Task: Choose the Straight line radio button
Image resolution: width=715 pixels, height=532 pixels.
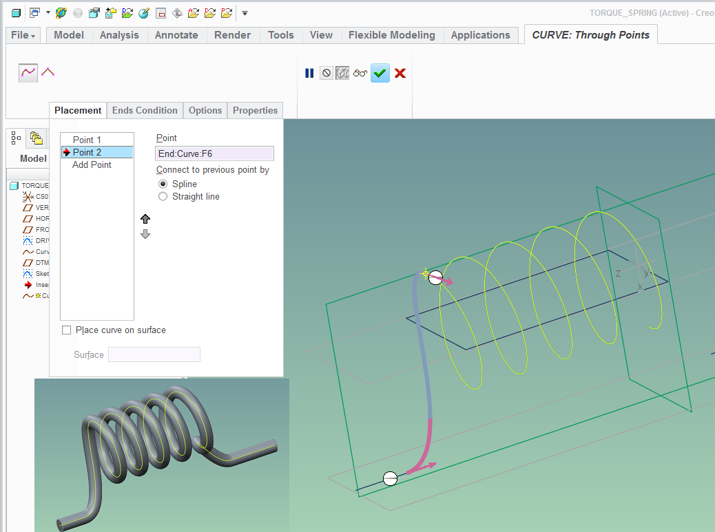Action: click(163, 196)
